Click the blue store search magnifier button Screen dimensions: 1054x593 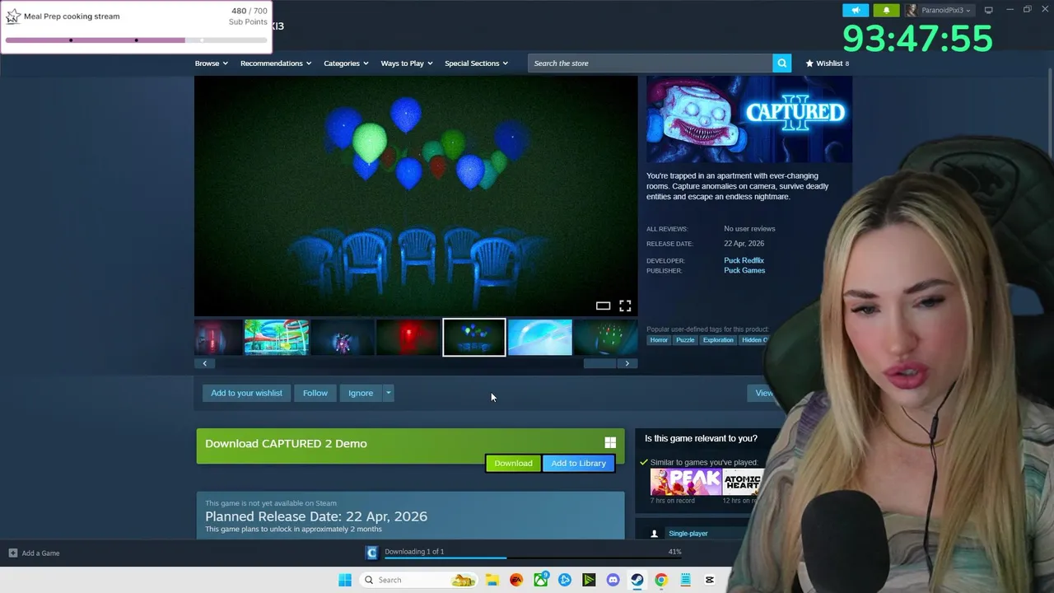tap(781, 63)
